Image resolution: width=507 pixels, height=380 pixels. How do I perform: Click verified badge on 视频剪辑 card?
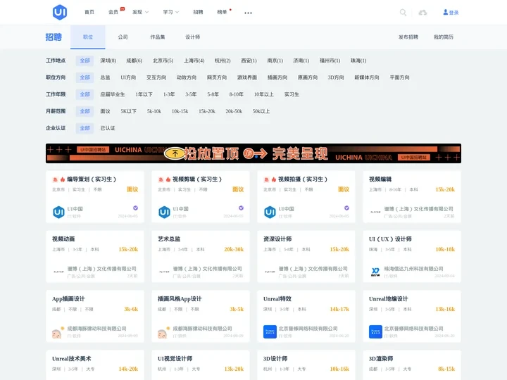click(x=242, y=208)
